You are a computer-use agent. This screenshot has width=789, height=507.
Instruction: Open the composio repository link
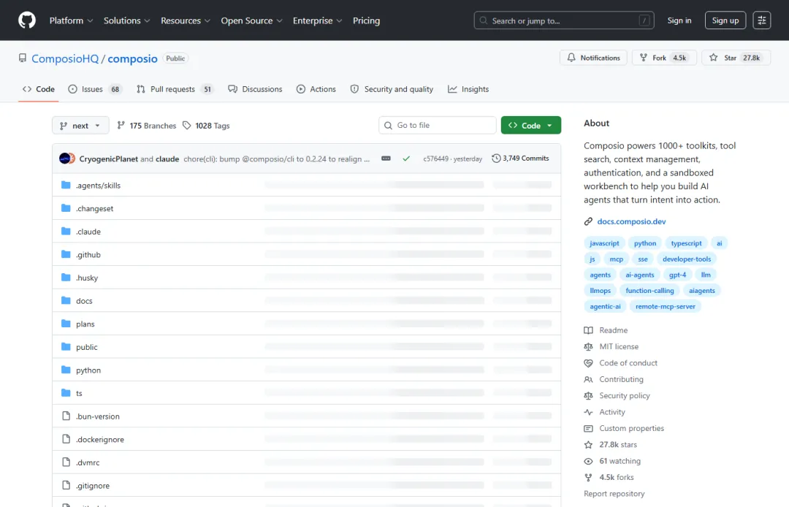132,58
